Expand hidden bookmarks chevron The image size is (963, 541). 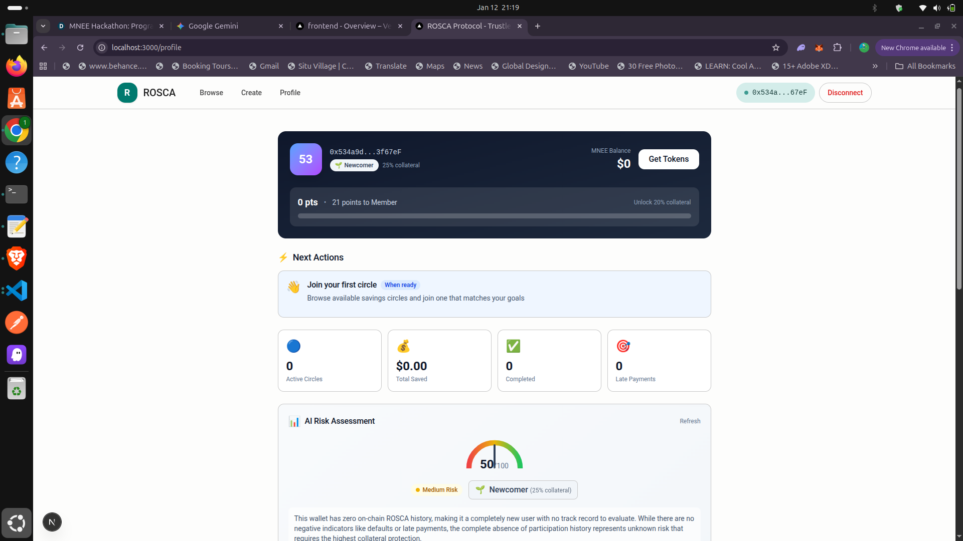pyautogui.click(x=875, y=66)
